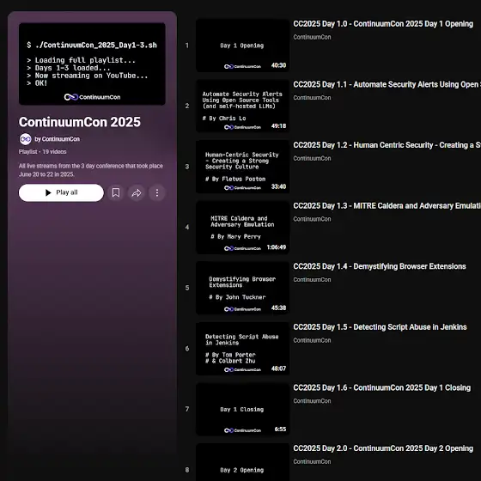Screen dimensions: 481x481
Task: Open the Demystifying Browser Extensions thumbnail
Action: 242,288
